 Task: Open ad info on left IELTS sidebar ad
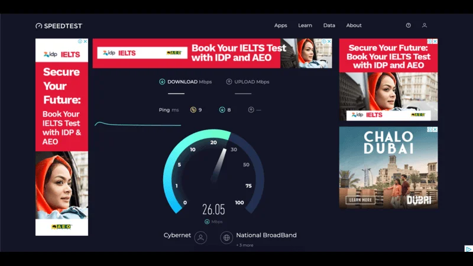click(80, 41)
